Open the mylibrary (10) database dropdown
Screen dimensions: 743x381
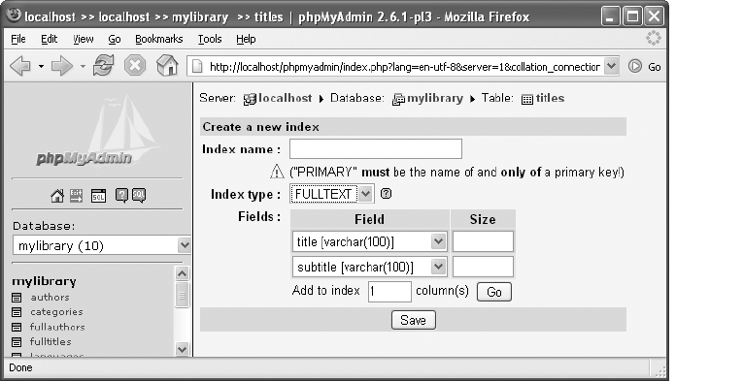click(x=102, y=245)
